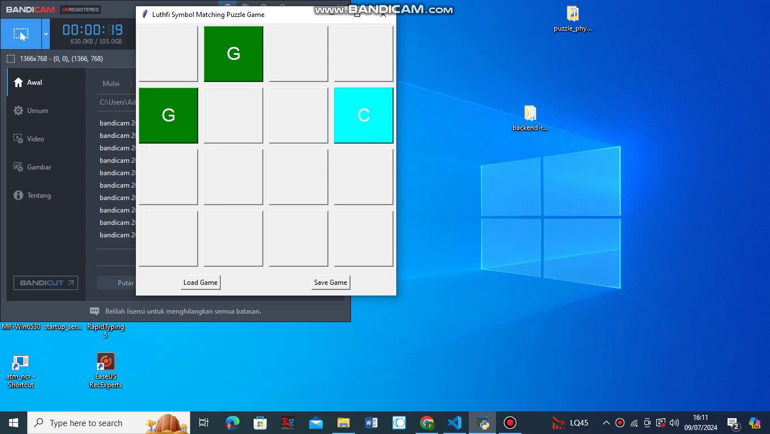
Task: Flip the bottom-right blank puzzle tile
Action: pos(363,238)
